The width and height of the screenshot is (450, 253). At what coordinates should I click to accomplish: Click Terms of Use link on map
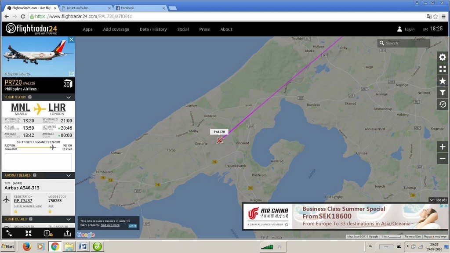[412, 236]
